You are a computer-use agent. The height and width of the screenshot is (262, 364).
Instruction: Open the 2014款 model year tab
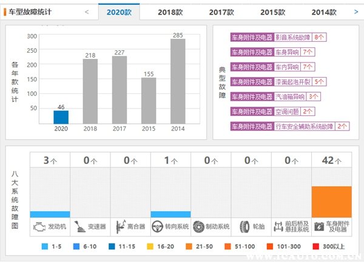pos(325,12)
